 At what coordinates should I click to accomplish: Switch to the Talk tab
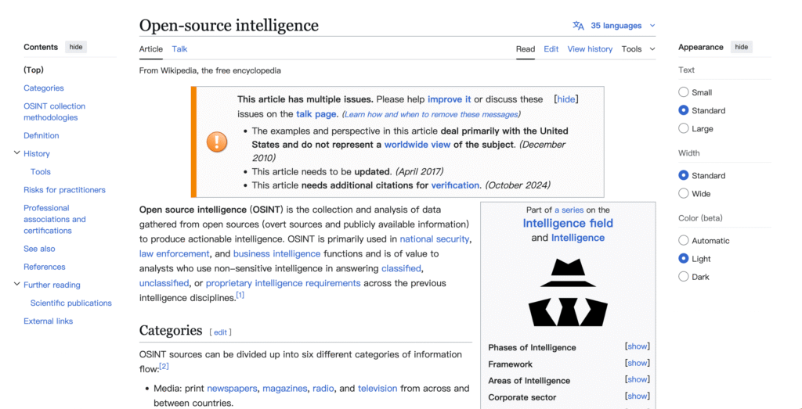pyautogui.click(x=179, y=49)
